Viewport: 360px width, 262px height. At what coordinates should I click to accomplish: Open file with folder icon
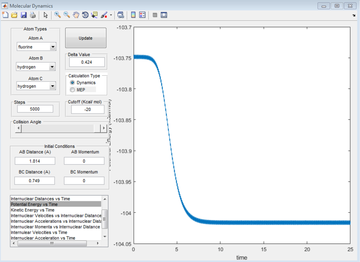click(x=14, y=15)
